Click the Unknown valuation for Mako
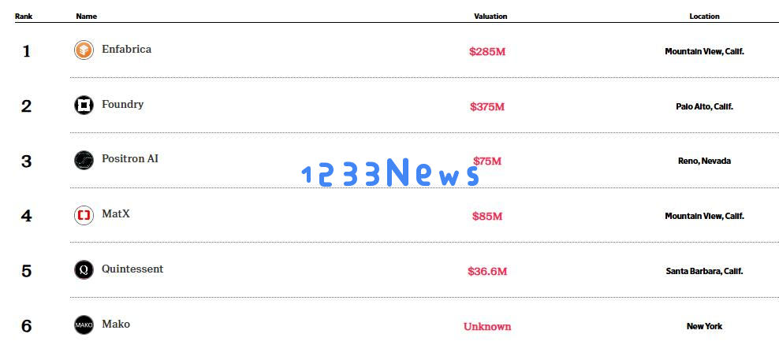This screenshot has height=345, width=779. coord(487,327)
